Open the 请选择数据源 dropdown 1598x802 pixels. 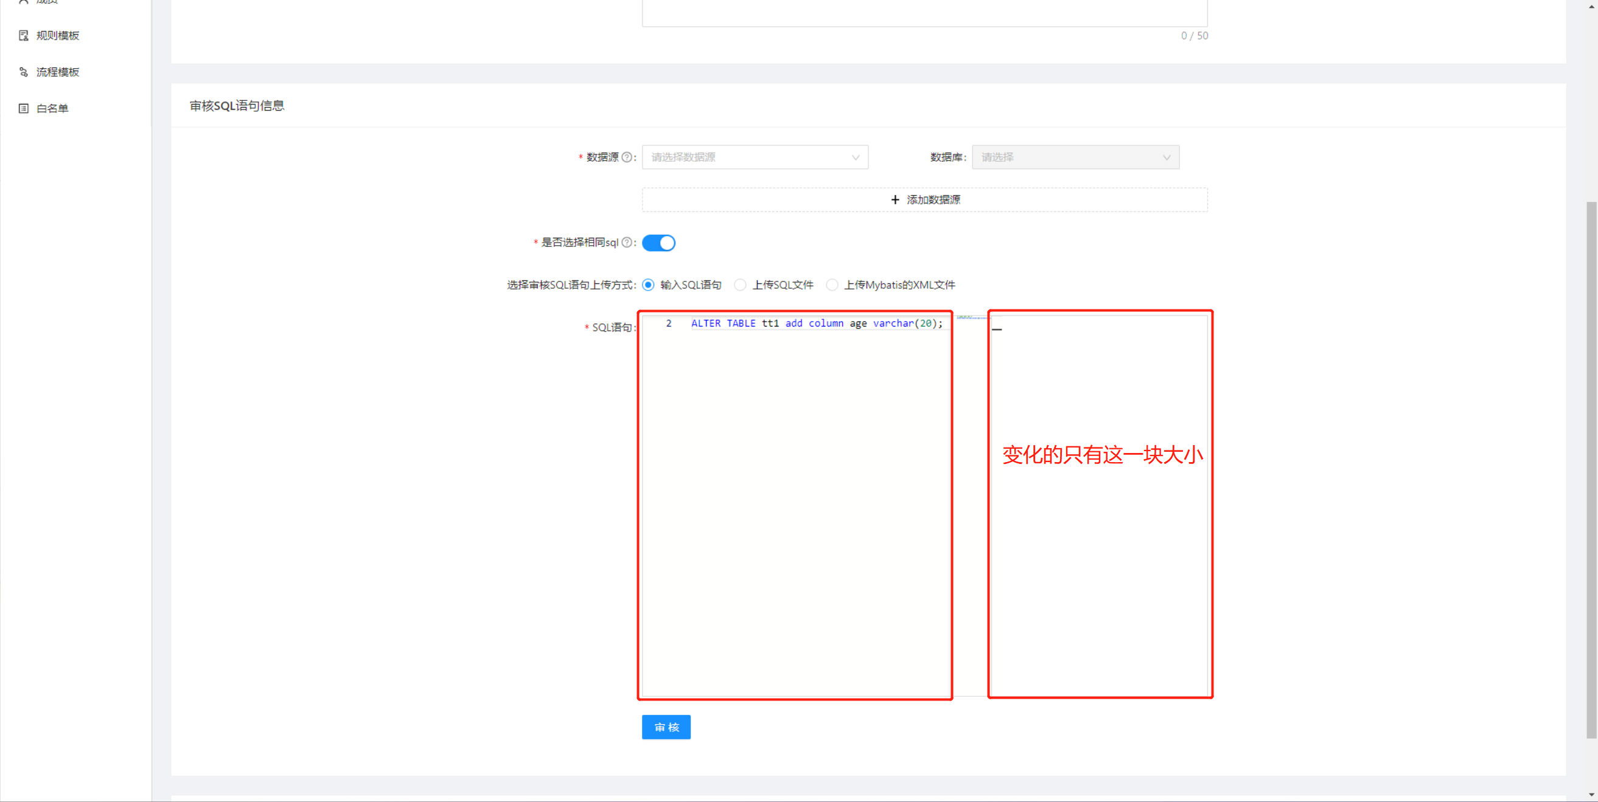click(755, 157)
